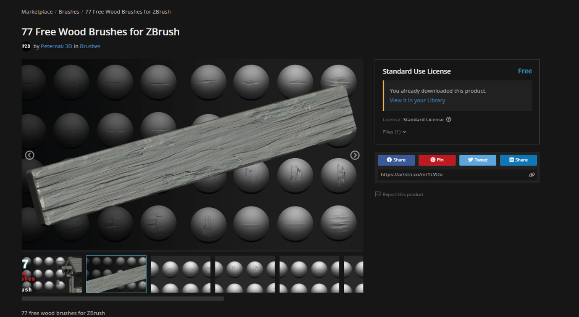579x317 pixels.
Task: Share the product on Facebook
Action: 396,160
